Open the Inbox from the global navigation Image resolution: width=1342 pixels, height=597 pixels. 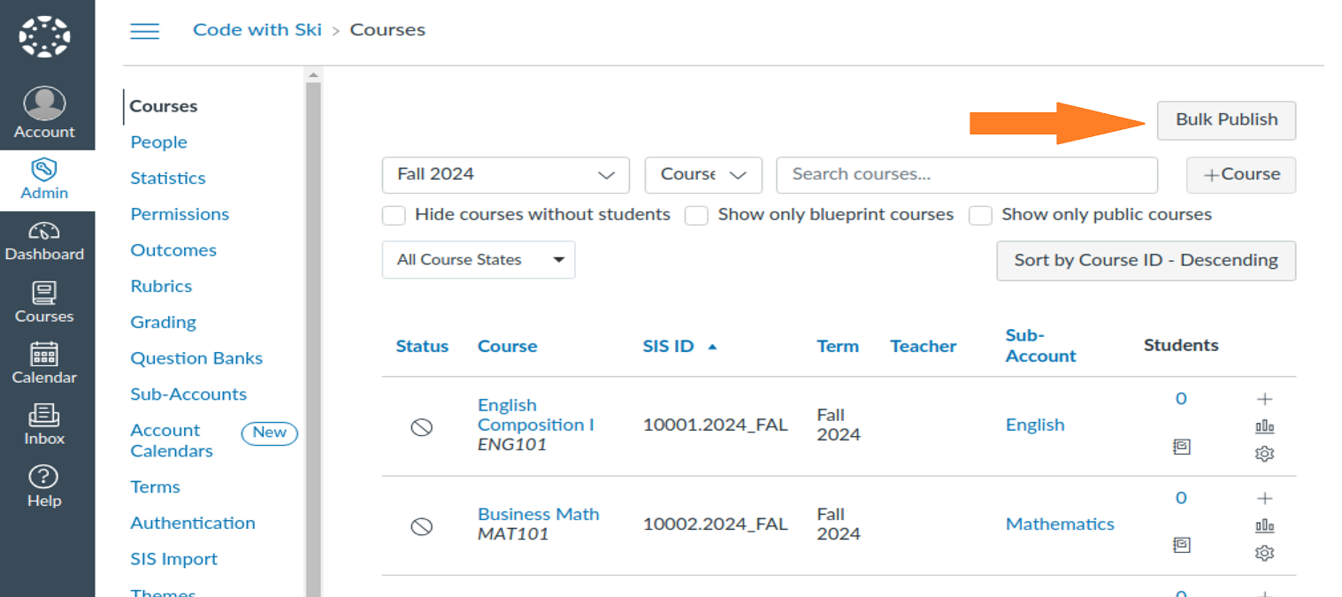point(44,423)
